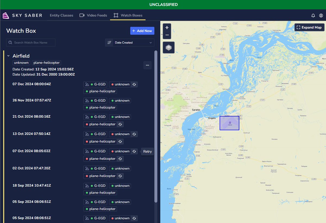
Task: Click plane-helicopter status for 26 Nov 2024
Action: point(100,108)
